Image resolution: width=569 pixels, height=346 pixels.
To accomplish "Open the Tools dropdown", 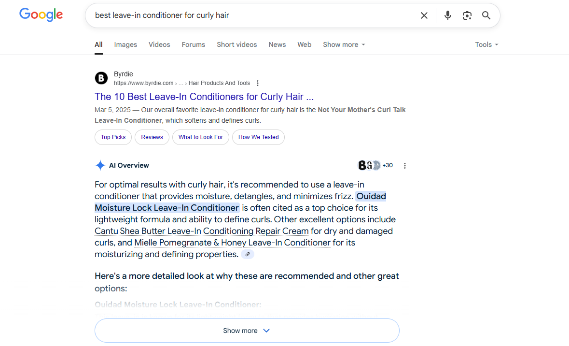I will click(x=486, y=44).
